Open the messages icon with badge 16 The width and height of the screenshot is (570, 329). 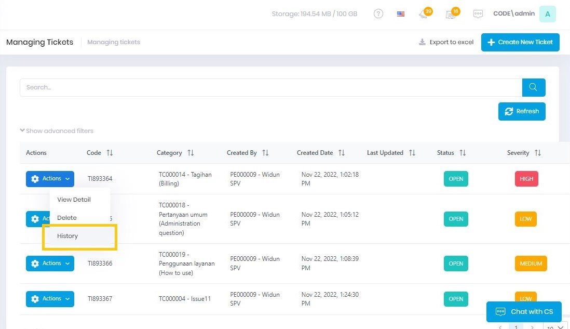click(x=451, y=14)
